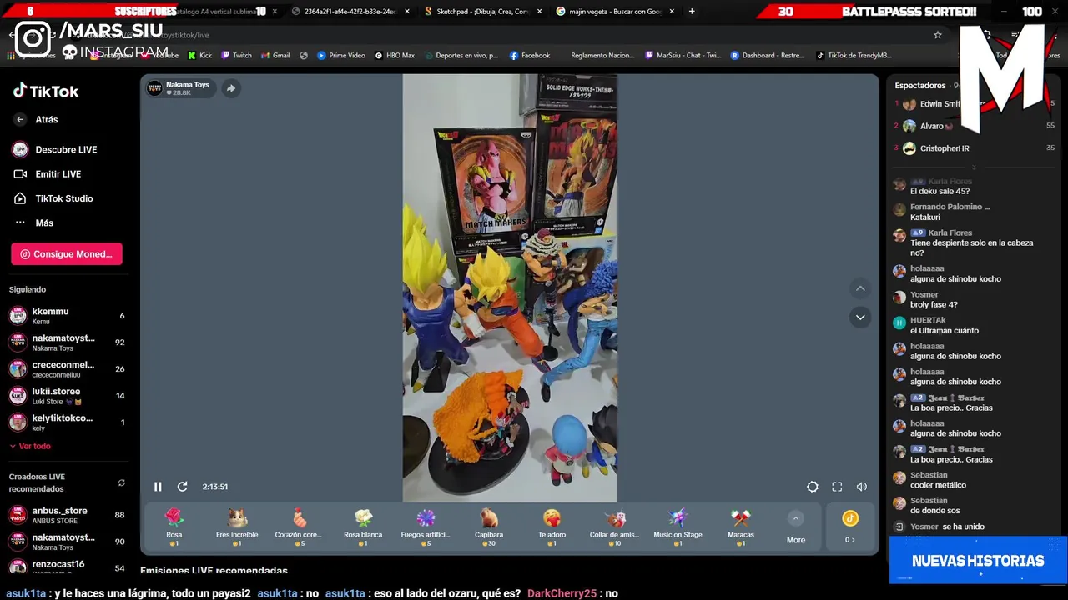The height and width of the screenshot is (600, 1068).
Task: Open the coin balance button
Action: 850,527
